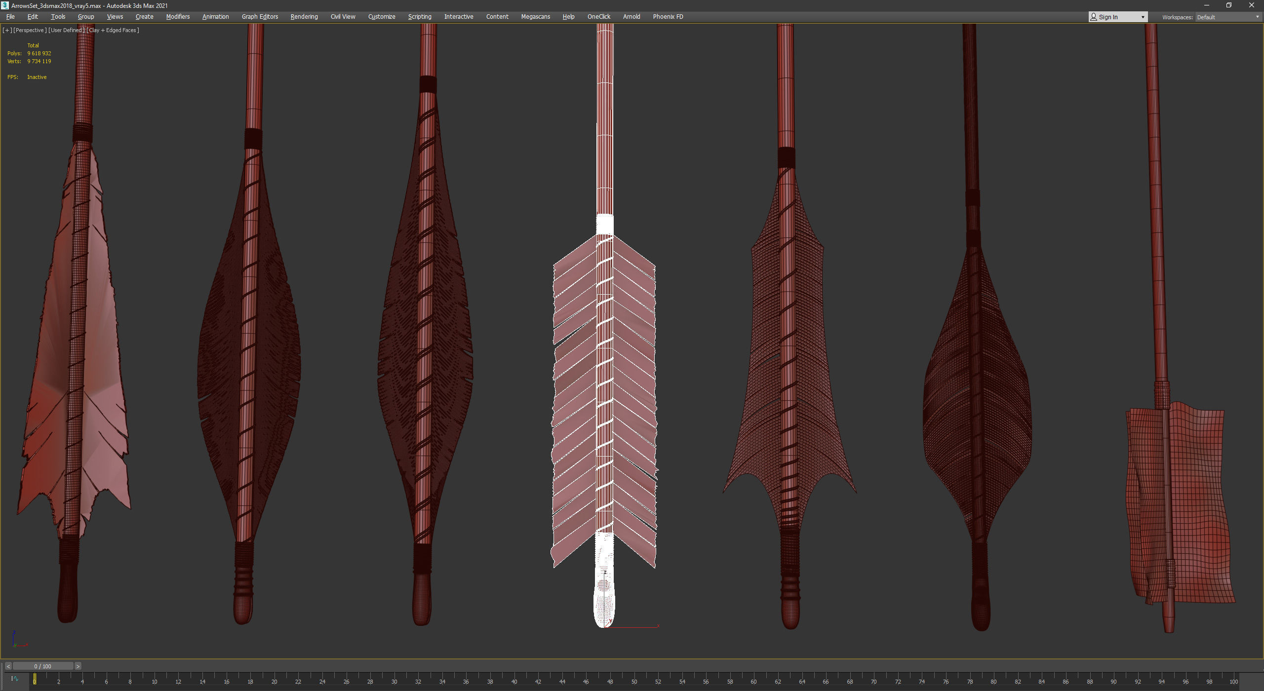This screenshot has width=1264, height=691.
Task: Open the Sign In dropdown
Action: (1118, 17)
